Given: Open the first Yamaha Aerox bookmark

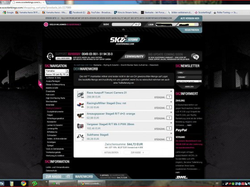Looking at the screenshot, I should click(27, 12).
